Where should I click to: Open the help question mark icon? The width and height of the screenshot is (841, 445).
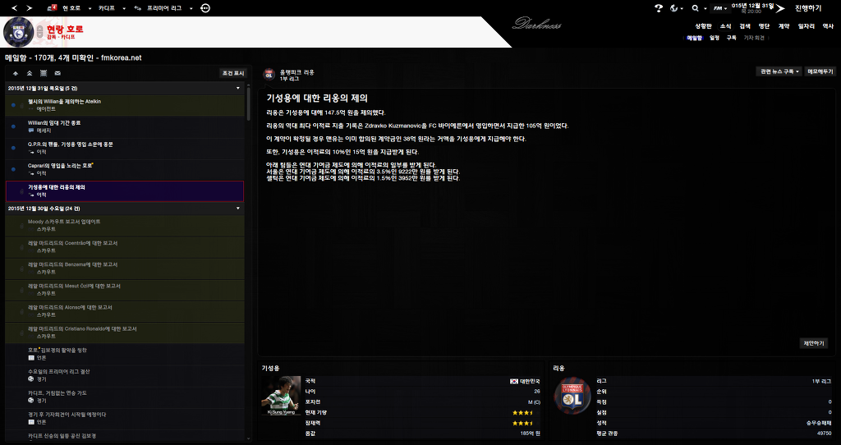(659, 8)
